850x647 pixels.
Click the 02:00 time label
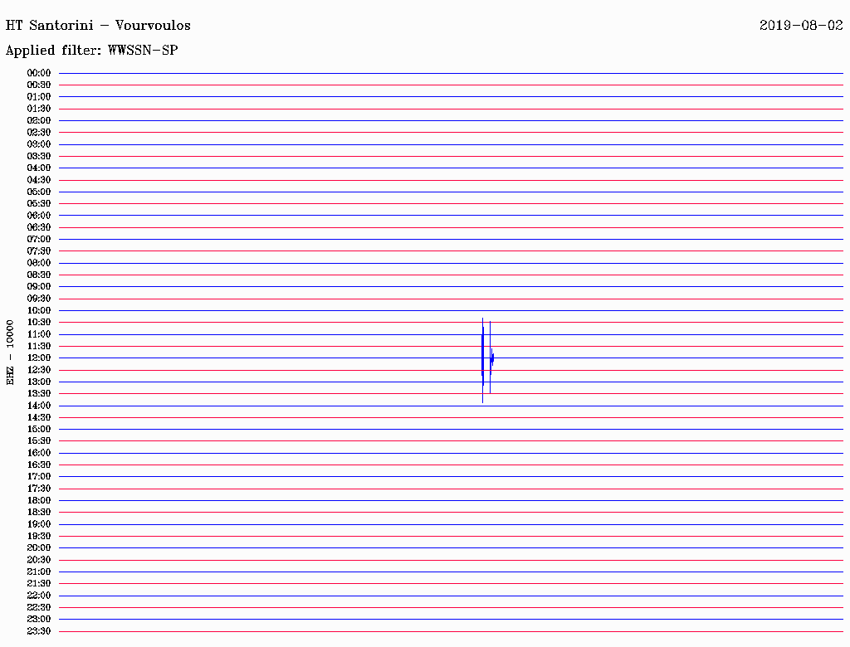tap(39, 121)
